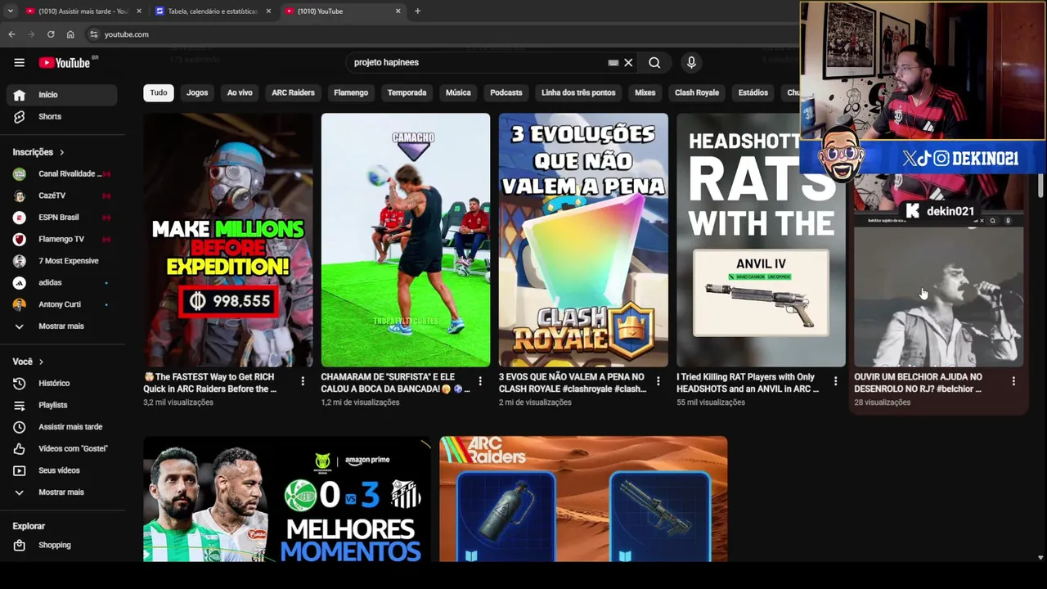Select the Ao vivo filter chip
This screenshot has height=589, width=1047.
[240, 92]
